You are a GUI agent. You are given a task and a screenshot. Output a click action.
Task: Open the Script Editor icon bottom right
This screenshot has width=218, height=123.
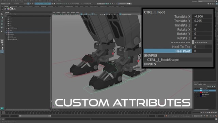[216, 119]
